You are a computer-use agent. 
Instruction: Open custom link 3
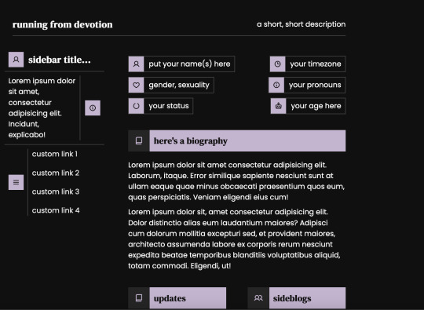tap(56, 191)
